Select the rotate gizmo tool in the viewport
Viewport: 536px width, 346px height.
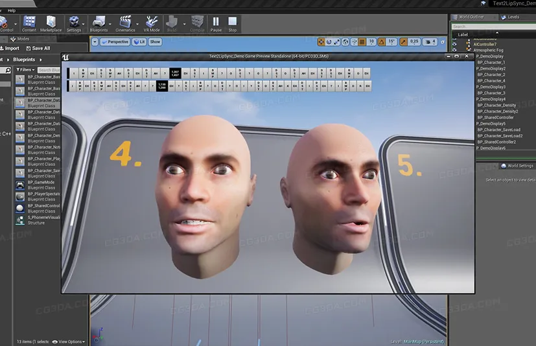click(329, 42)
